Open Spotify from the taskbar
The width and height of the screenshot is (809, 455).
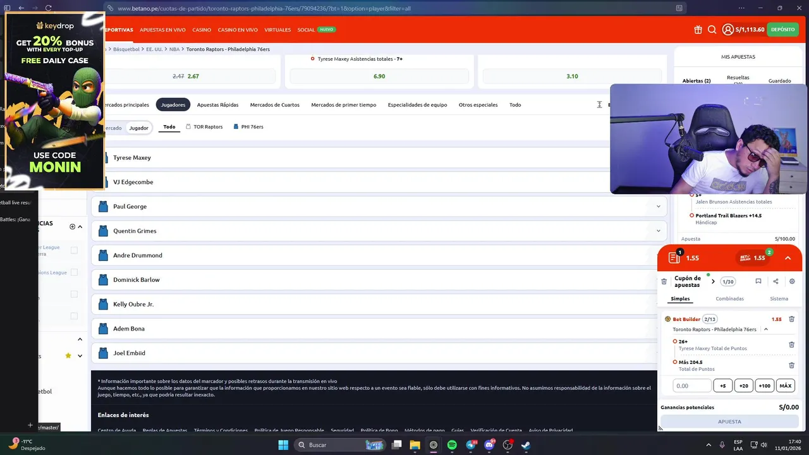pos(452,445)
